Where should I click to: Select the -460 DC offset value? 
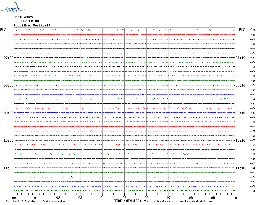[253, 35]
